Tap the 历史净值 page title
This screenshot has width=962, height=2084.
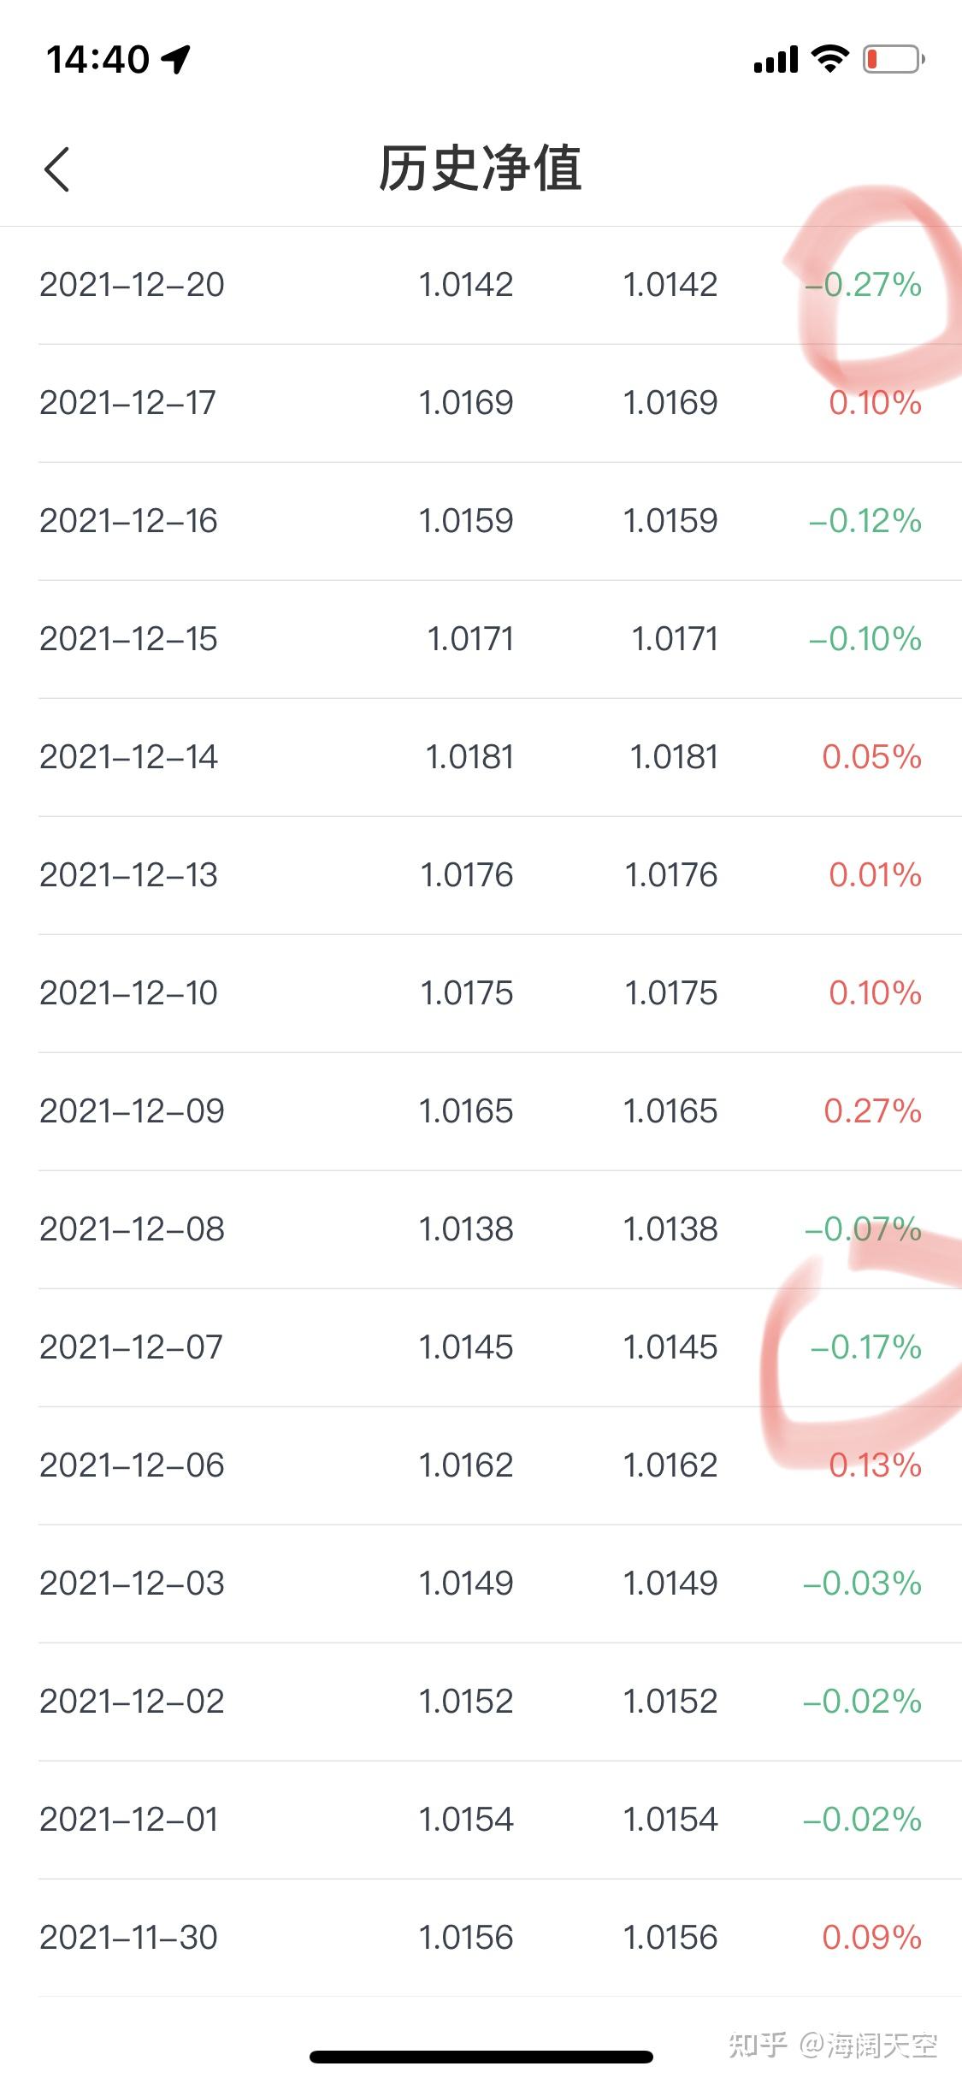point(481,168)
